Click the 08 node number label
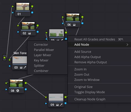131x112 pixels. pyautogui.click(x=12, y=91)
